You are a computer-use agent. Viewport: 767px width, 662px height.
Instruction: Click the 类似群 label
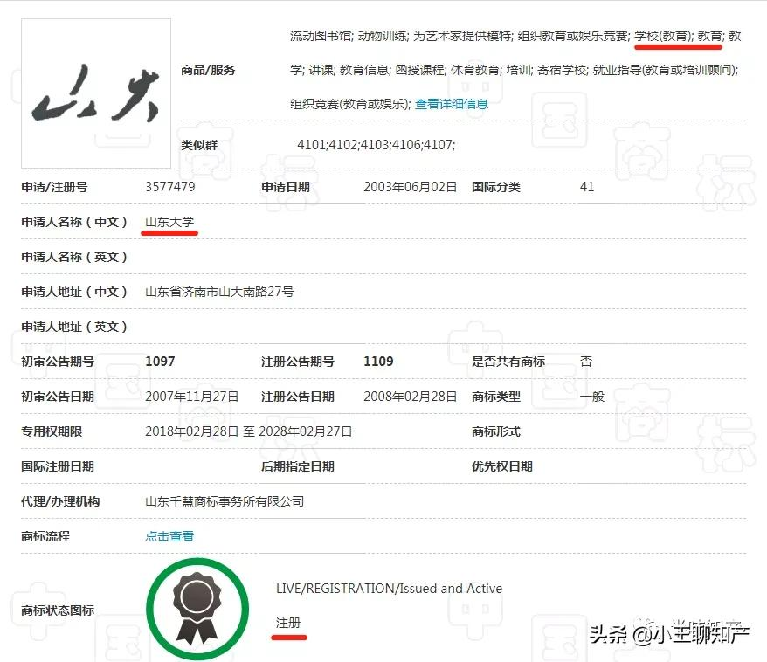199,145
